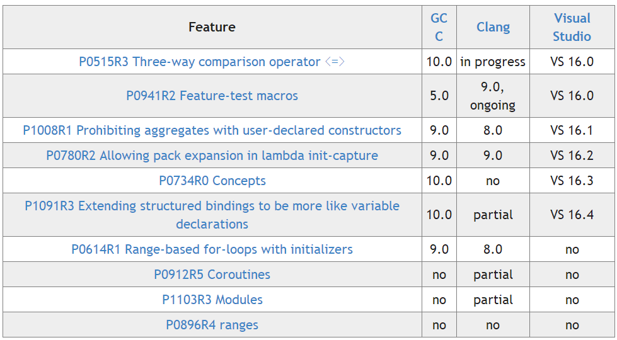
Task: Open P0515R3 Three-way comparison operator link
Action: [199, 62]
